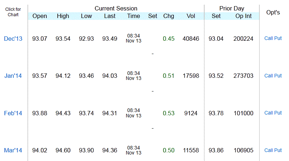Screen dimensions: 289x161
Task: Click the Mar'14 volume value 11558
Action: (x=191, y=150)
